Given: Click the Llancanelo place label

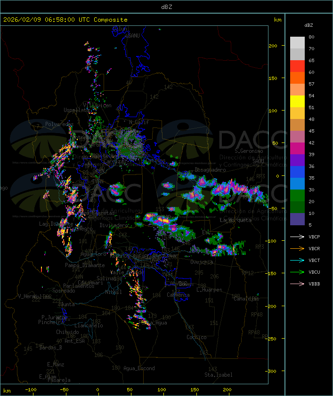Looking at the screenshot, I should (x=89, y=325).
